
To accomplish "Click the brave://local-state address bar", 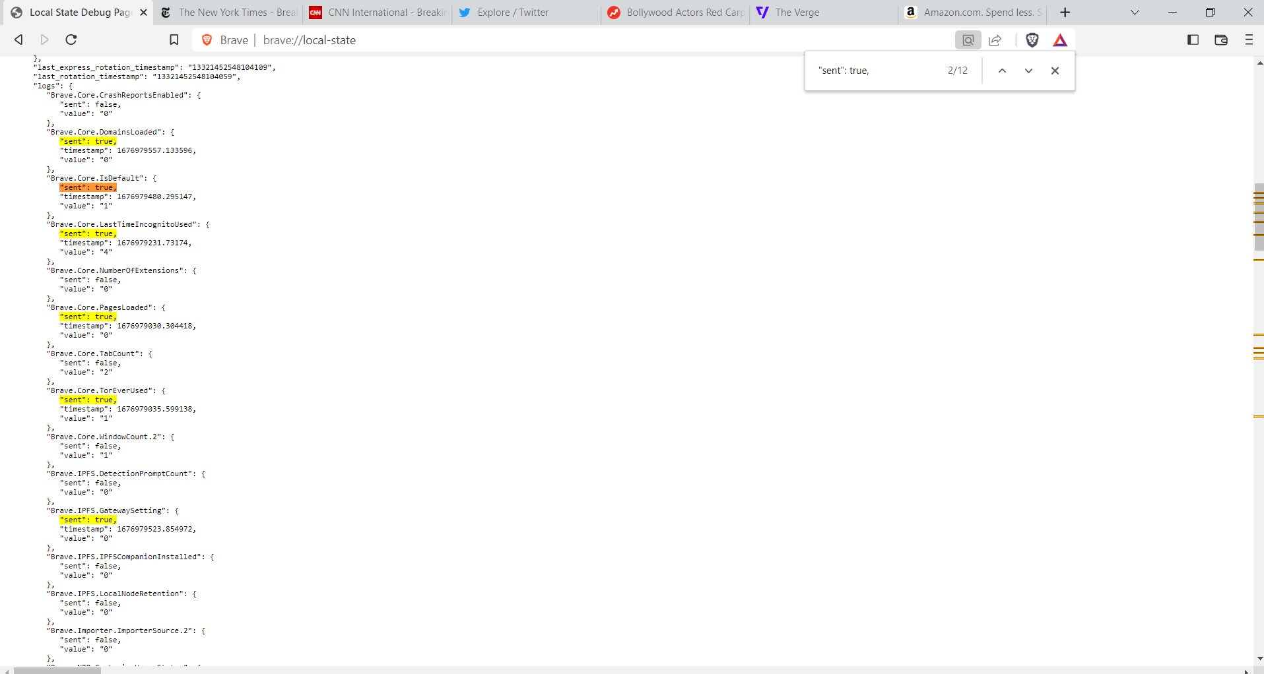I will pos(310,40).
